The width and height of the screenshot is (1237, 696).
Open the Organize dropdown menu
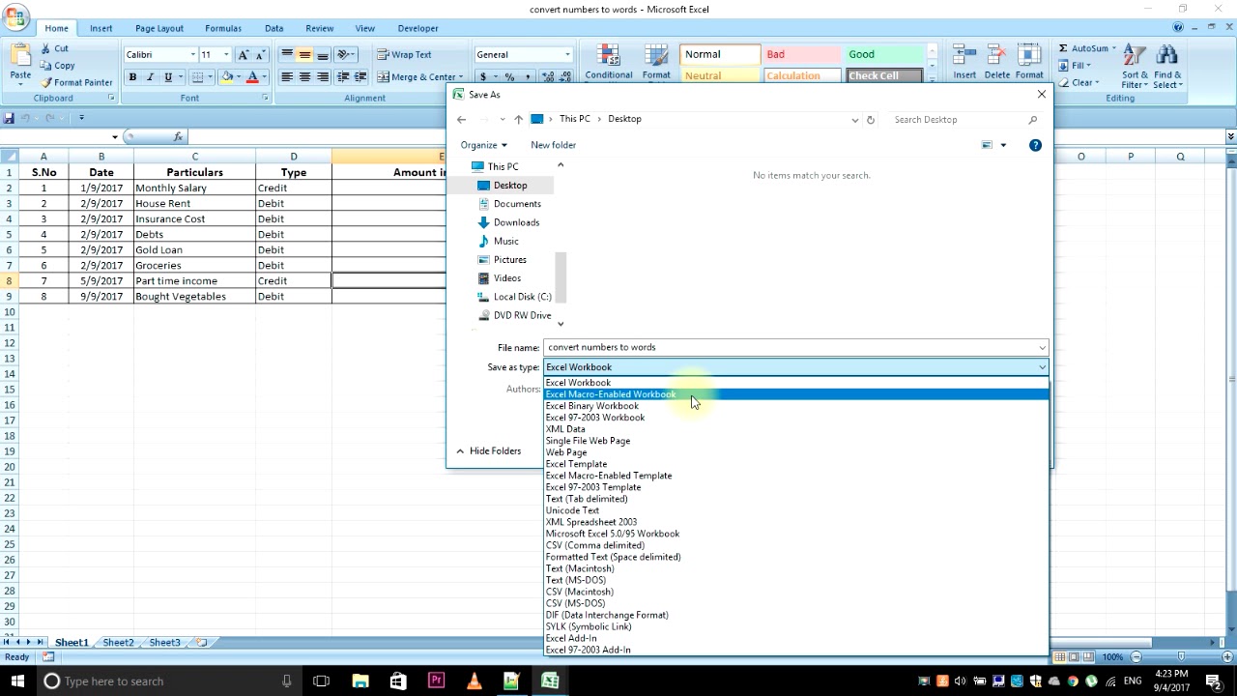click(483, 145)
